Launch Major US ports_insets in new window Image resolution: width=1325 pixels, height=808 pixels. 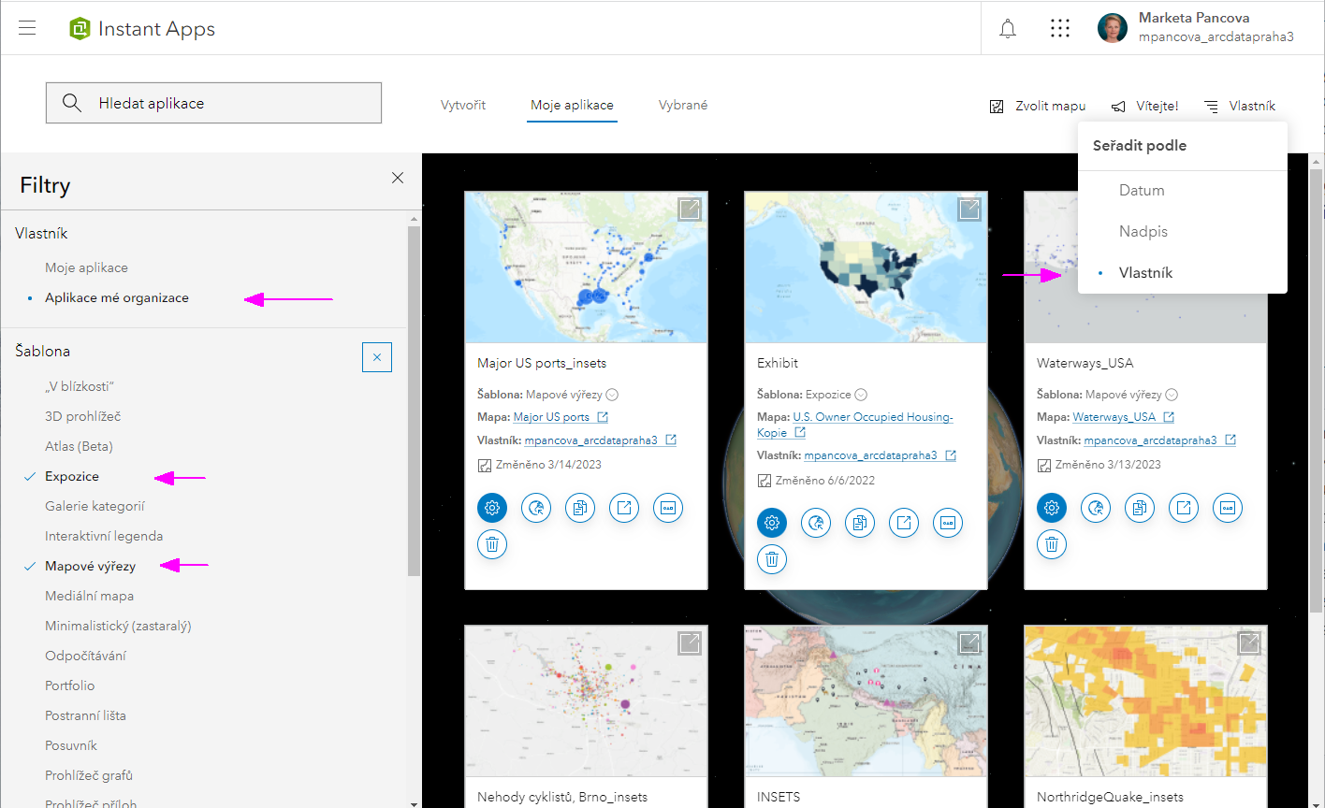click(x=624, y=508)
